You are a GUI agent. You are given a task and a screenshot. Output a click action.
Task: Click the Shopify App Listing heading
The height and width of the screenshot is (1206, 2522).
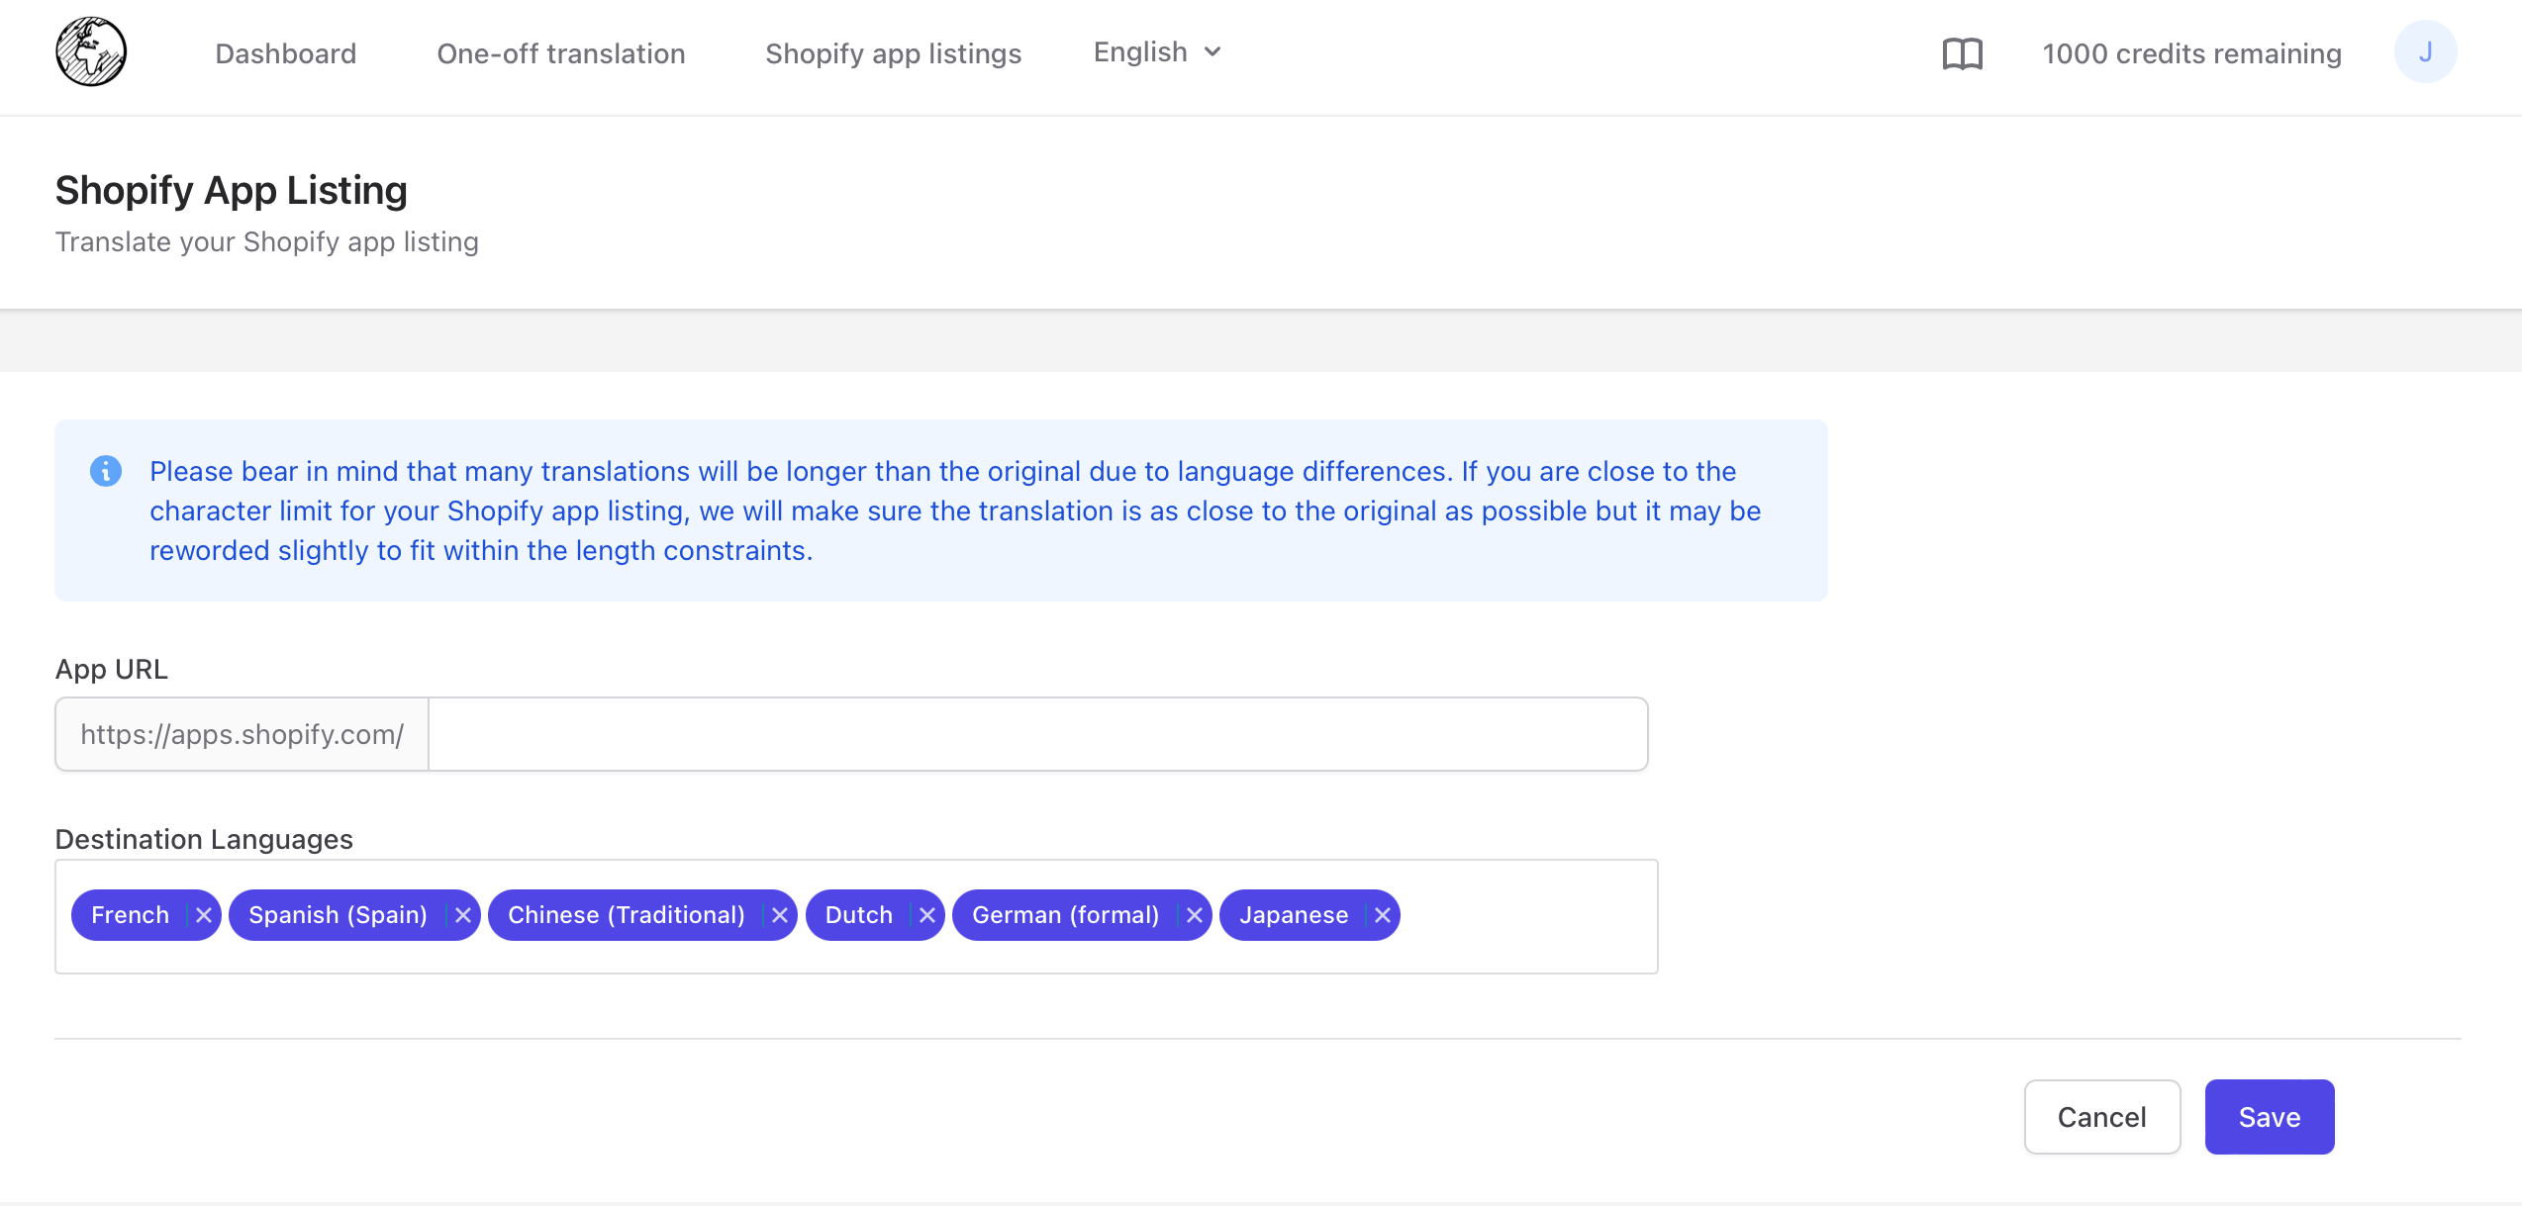(x=232, y=190)
